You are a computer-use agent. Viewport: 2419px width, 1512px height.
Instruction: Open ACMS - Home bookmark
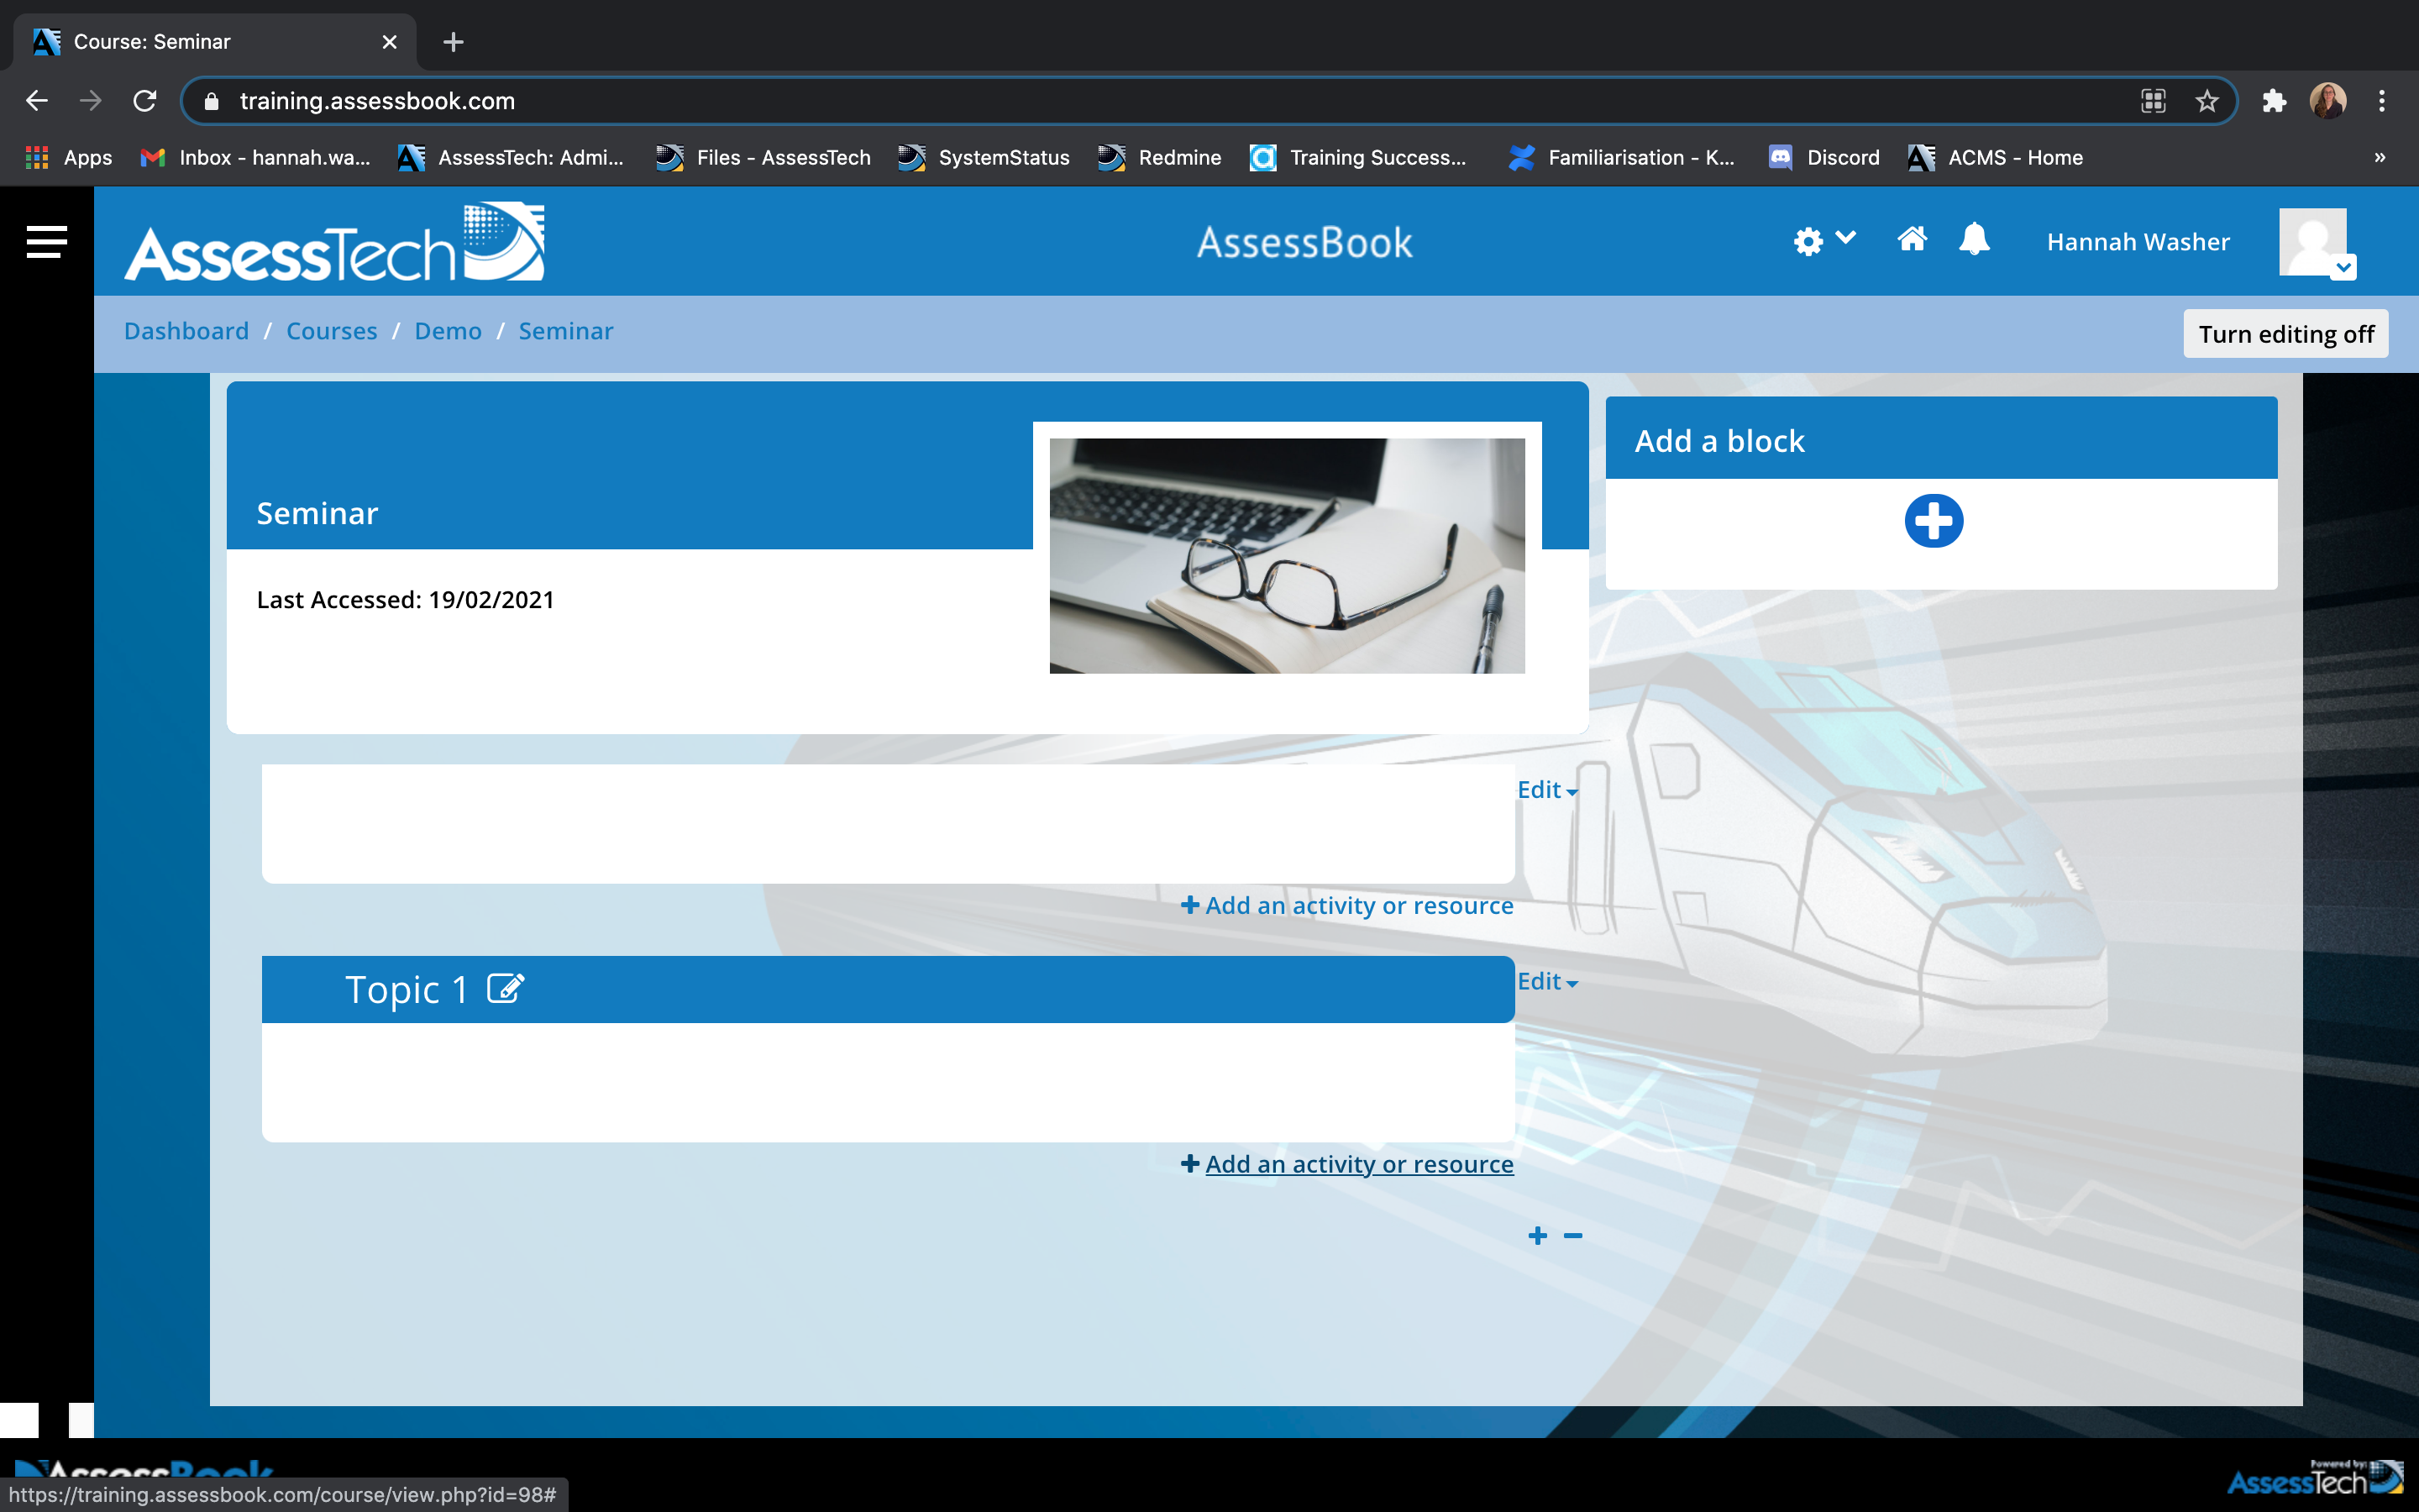click(1995, 157)
